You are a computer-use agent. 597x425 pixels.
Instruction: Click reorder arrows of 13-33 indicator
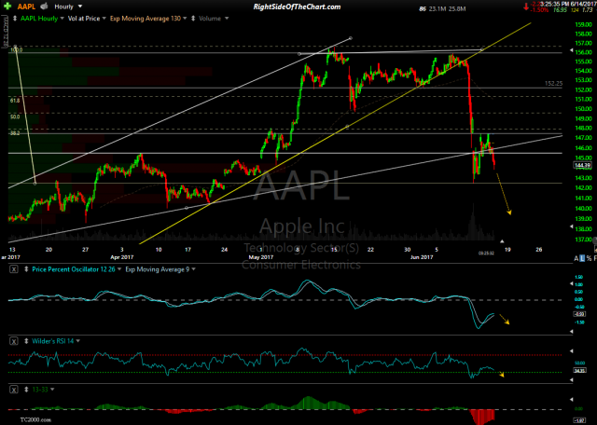click(x=27, y=390)
